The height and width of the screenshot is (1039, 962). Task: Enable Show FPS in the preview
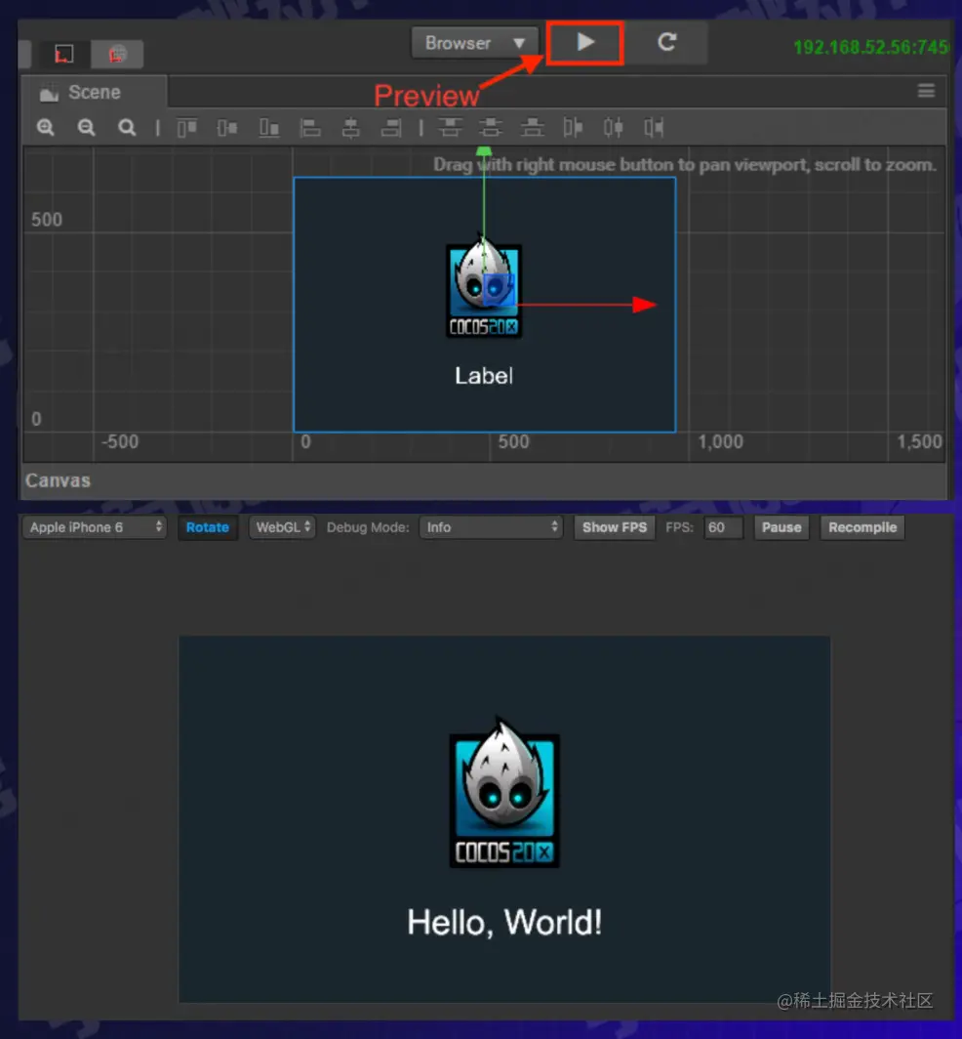614,527
